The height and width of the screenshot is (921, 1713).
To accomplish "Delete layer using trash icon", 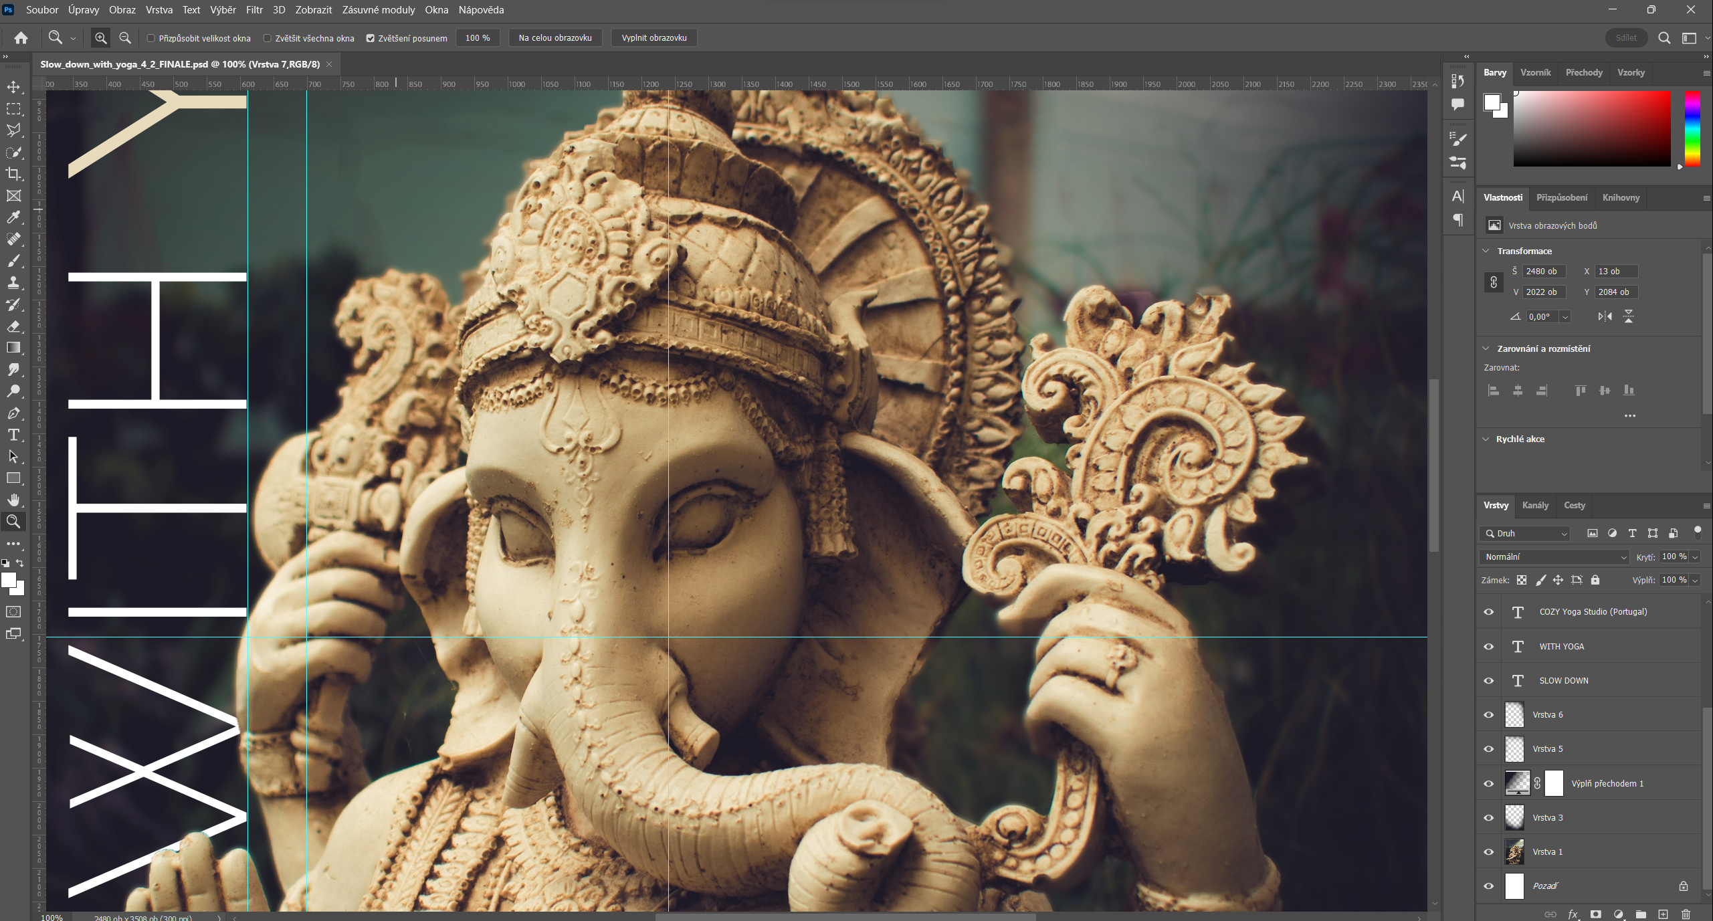I will (1686, 914).
